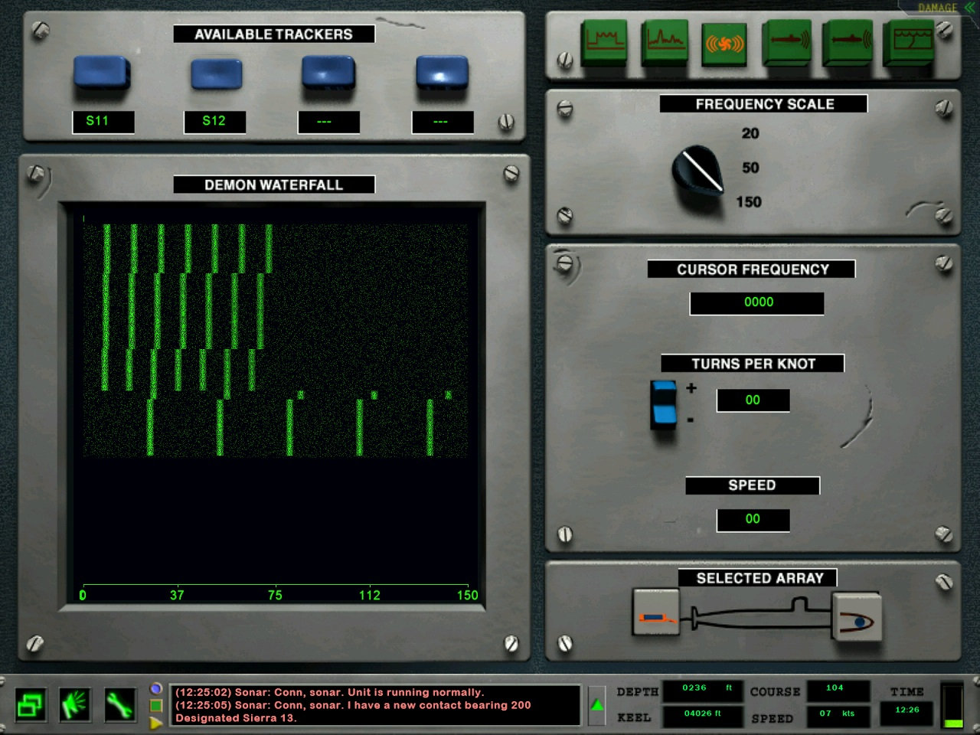
Task: Select the blue tracker button above S12
Action: tap(217, 75)
